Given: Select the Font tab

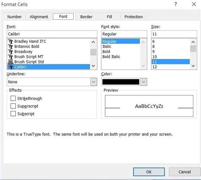Looking at the screenshot, I should pos(63,17).
